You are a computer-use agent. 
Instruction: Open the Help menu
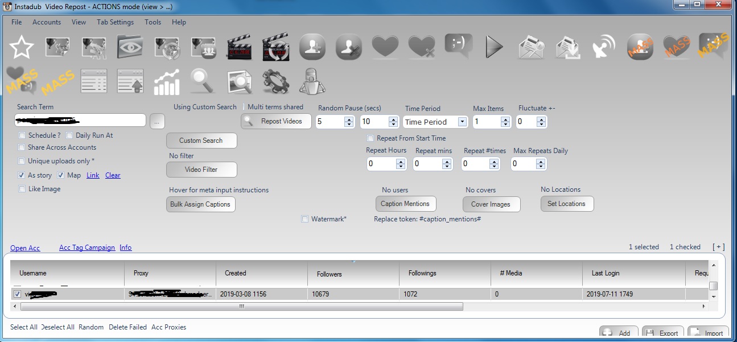pos(179,22)
